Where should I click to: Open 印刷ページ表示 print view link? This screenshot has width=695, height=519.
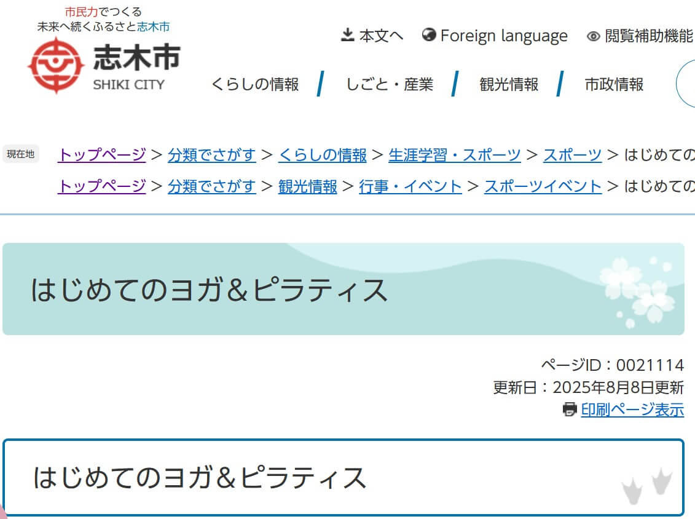[632, 409]
